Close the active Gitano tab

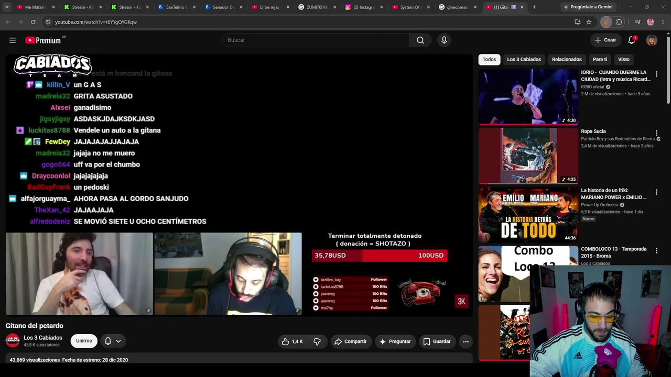coord(522,7)
